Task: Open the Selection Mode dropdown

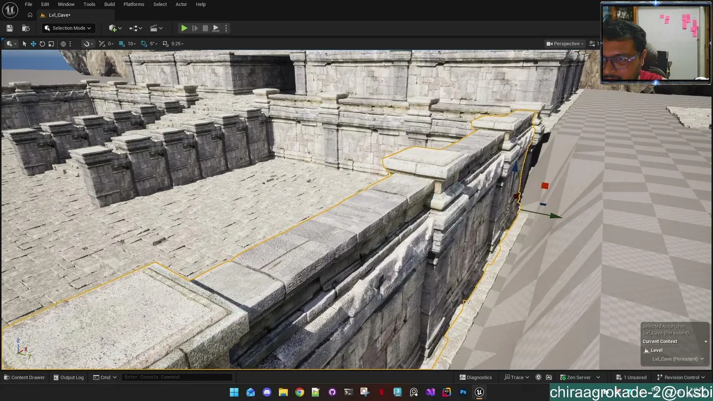Action: click(67, 28)
